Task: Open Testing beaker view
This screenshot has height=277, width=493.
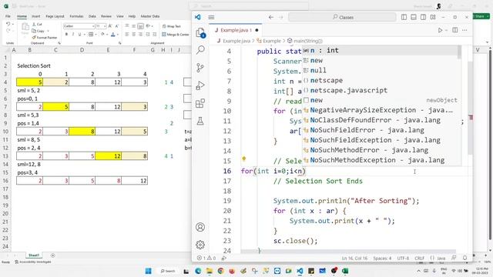Action: (200, 121)
